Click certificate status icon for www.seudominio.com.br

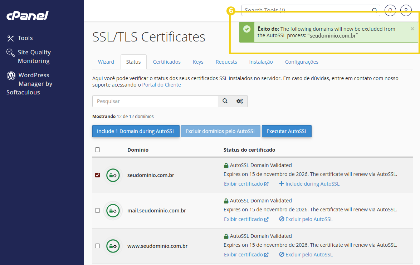click(x=113, y=246)
